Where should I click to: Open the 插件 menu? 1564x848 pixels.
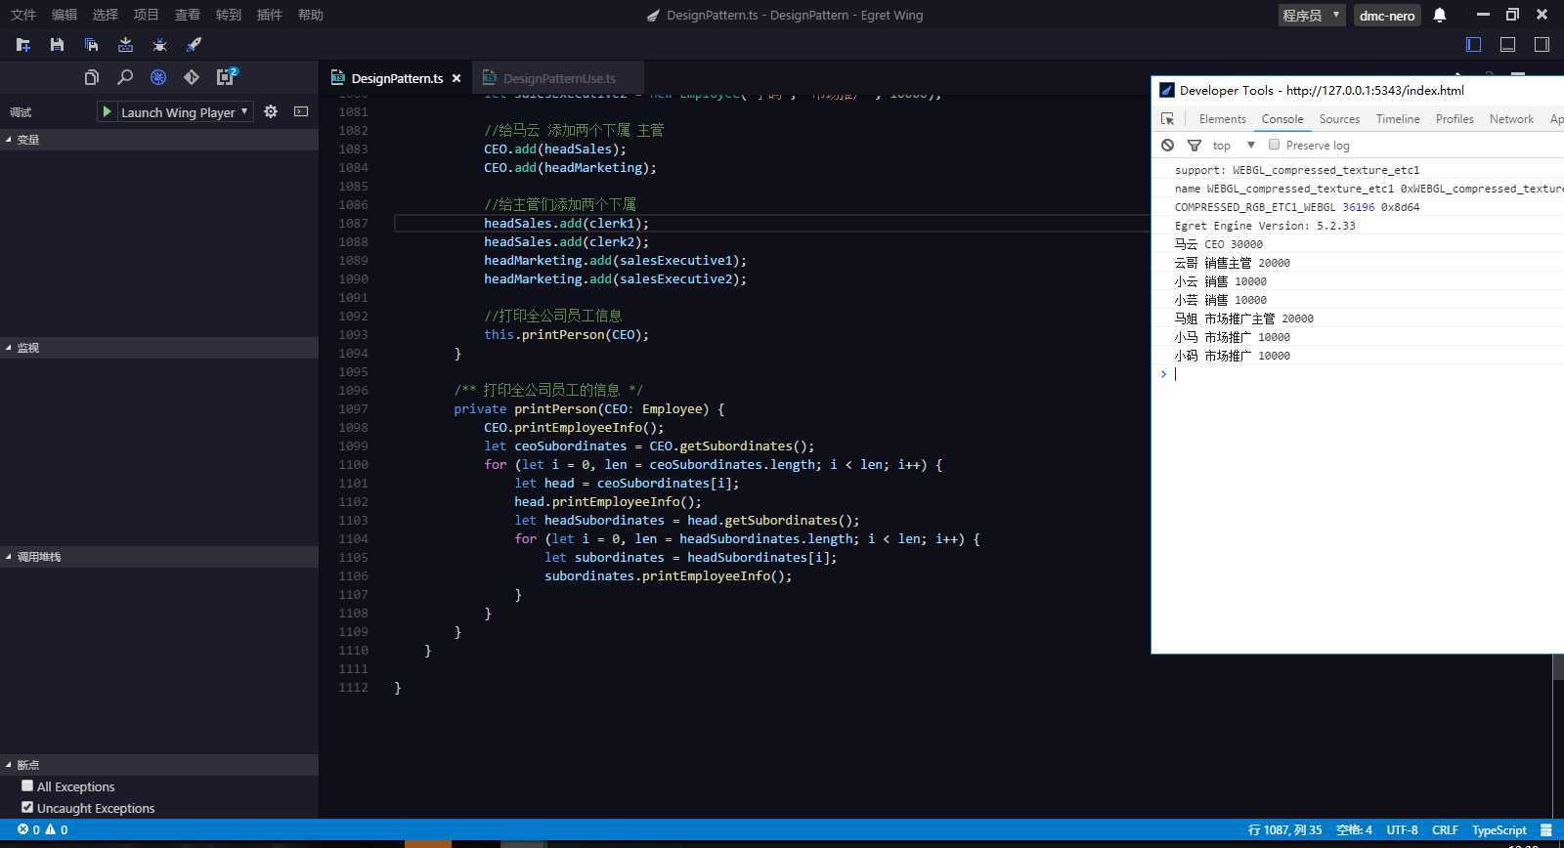(x=270, y=15)
